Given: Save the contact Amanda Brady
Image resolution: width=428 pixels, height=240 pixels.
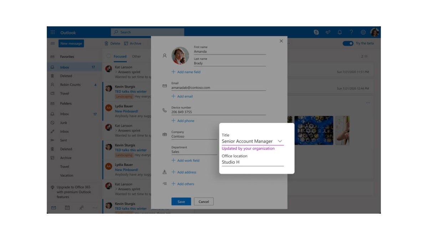Looking at the screenshot, I should (x=181, y=201).
